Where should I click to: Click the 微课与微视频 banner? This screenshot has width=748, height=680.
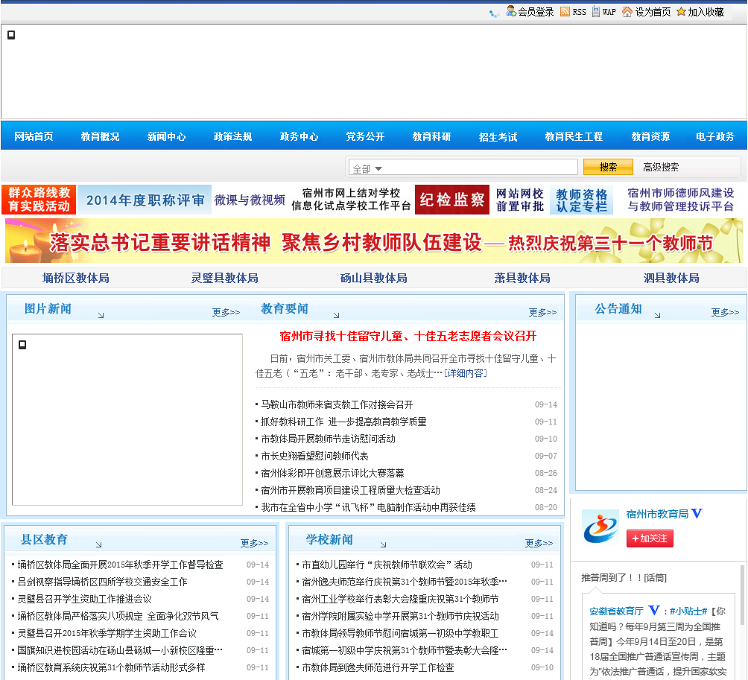pyautogui.click(x=250, y=200)
